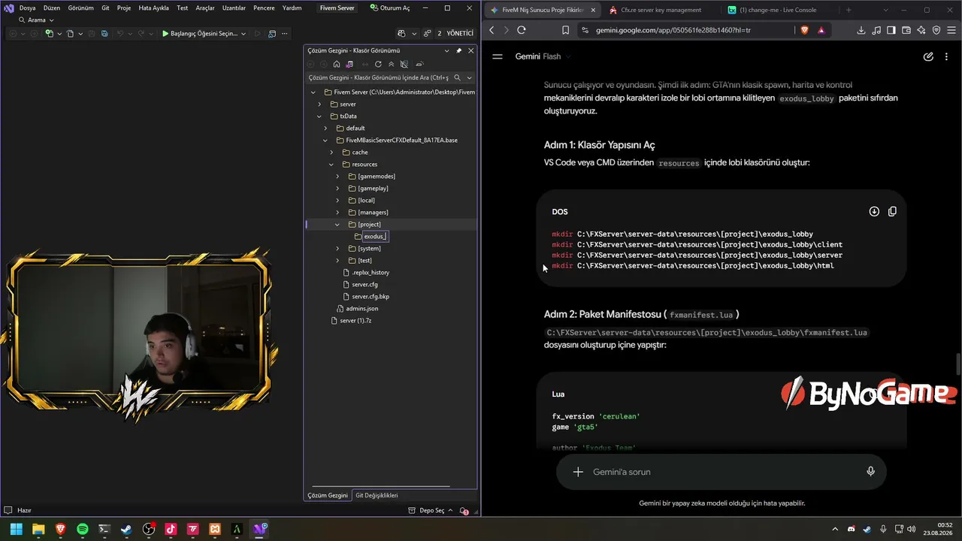Open the Brave sidebar panel icon
The width and height of the screenshot is (962, 541).
pos(891,30)
